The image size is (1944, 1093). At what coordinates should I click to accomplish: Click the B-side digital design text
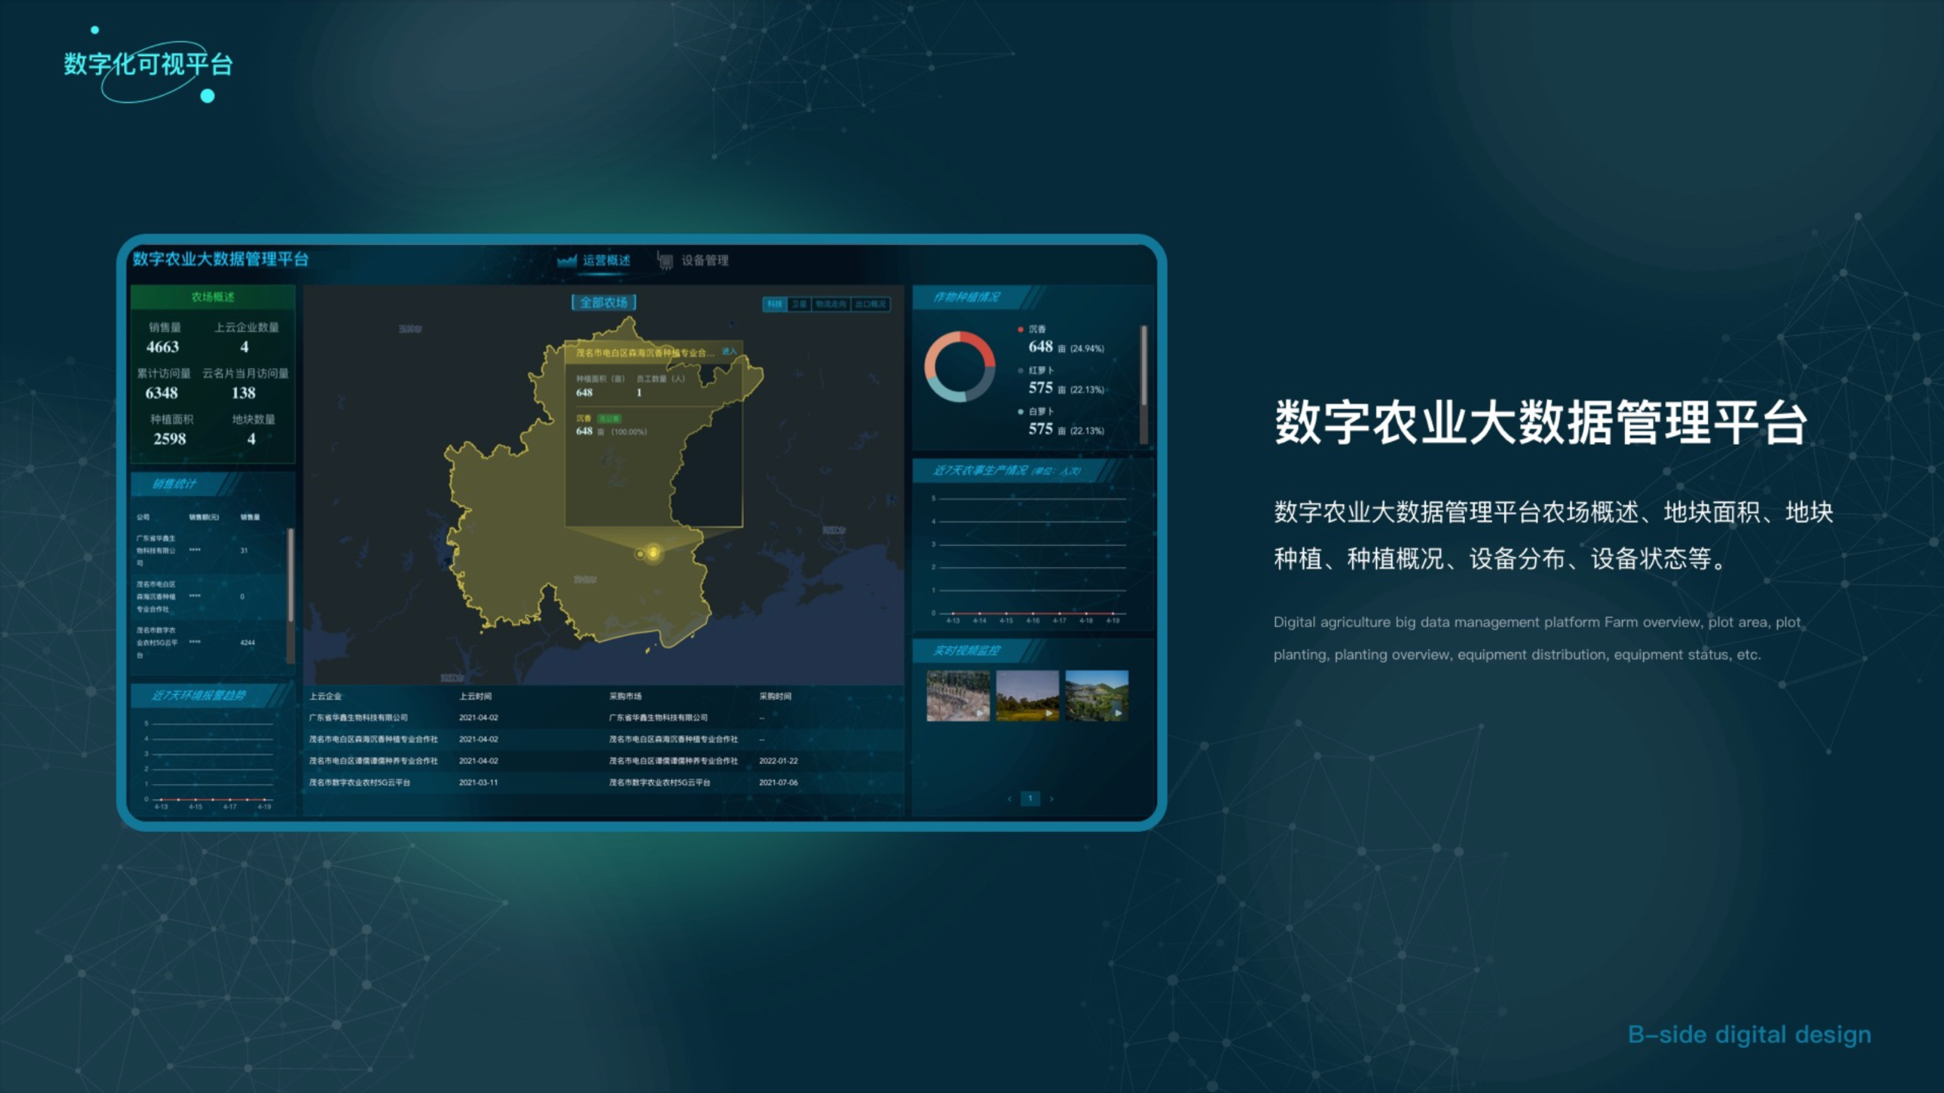pyautogui.click(x=1749, y=1034)
